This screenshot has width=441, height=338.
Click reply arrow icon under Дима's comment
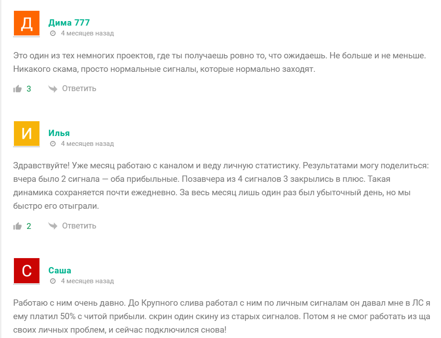(53, 89)
